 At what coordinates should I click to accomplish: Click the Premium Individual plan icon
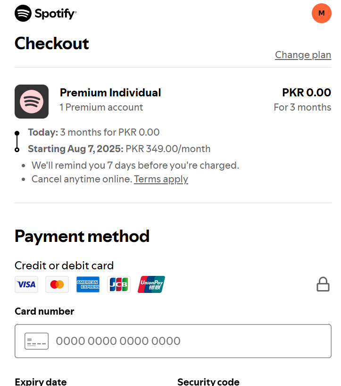point(32,102)
